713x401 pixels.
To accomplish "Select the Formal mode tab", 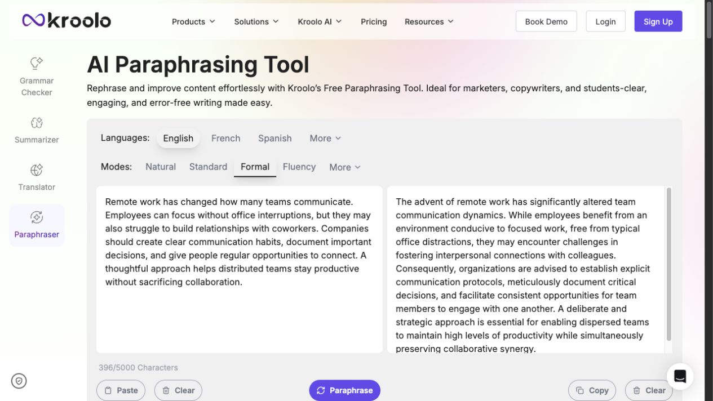I will point(255,167).
